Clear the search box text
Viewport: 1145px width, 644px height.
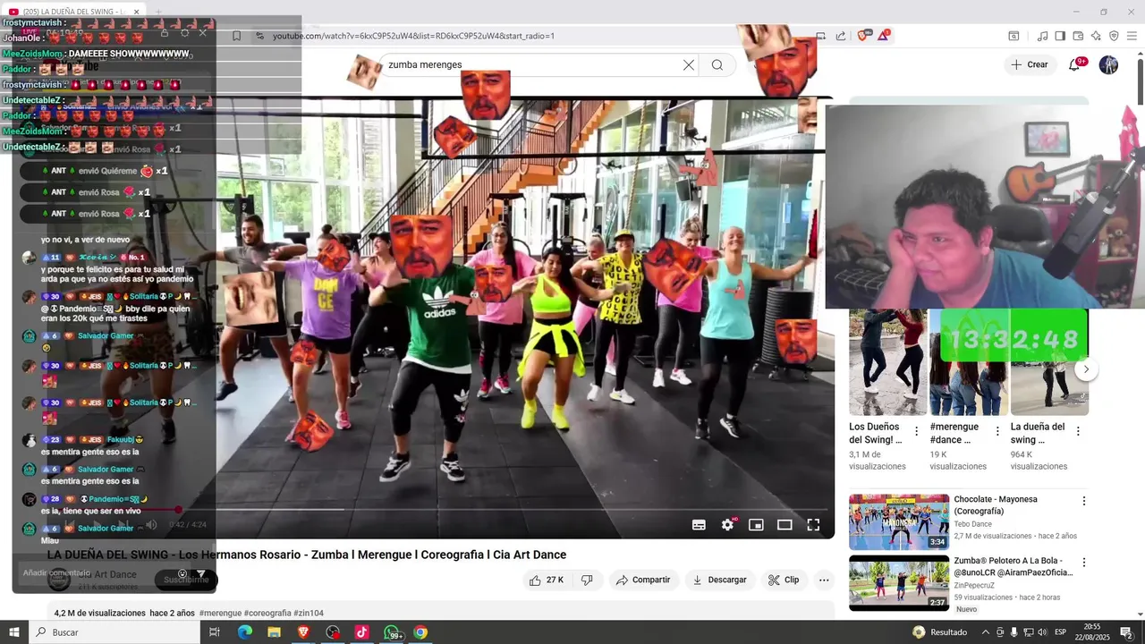[x=688, y=64]
